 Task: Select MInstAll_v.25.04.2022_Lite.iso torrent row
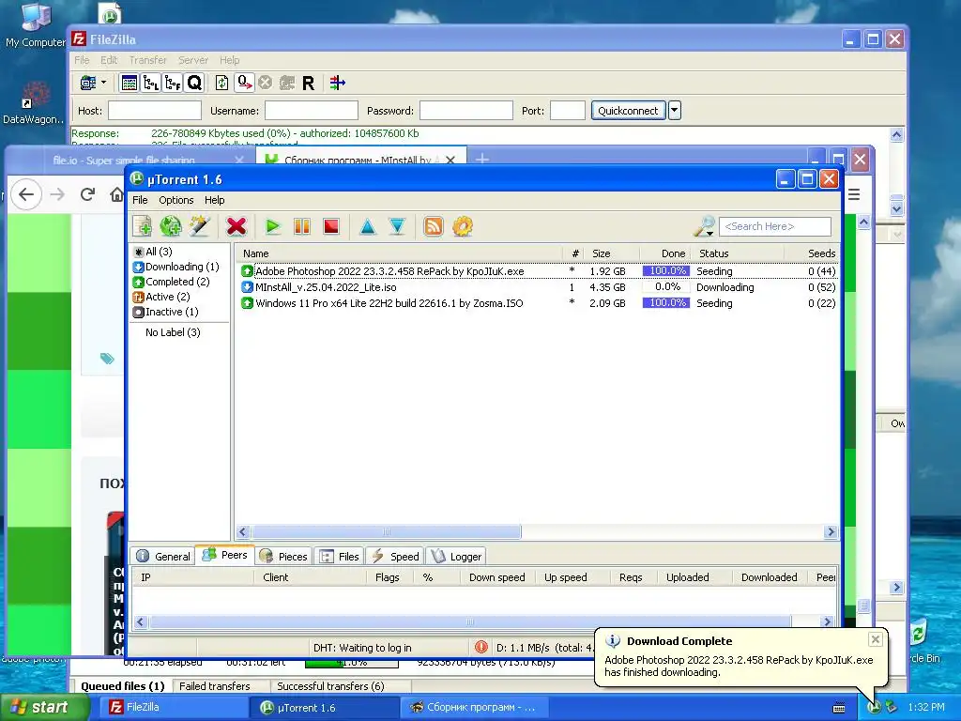[x=538, y=287]
